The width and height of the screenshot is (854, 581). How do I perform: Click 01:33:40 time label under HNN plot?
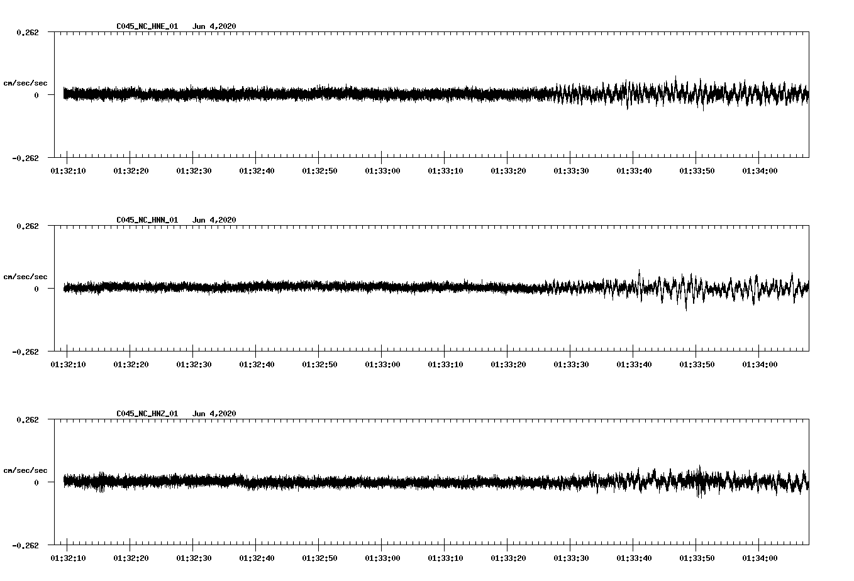tap(634, 365)
